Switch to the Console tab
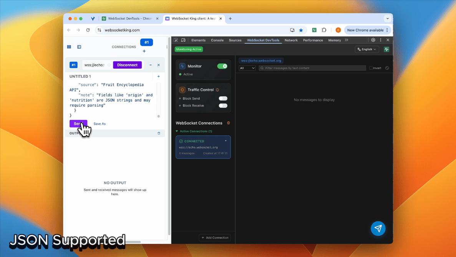The height and width of the screenshot is (257, 456). [x=217, y=40]
